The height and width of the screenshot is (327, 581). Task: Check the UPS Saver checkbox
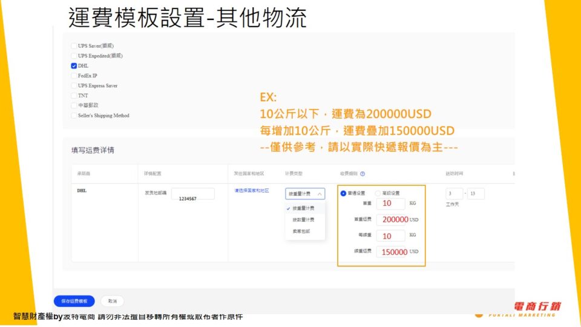pyautogui.click(x=74, y=46)
